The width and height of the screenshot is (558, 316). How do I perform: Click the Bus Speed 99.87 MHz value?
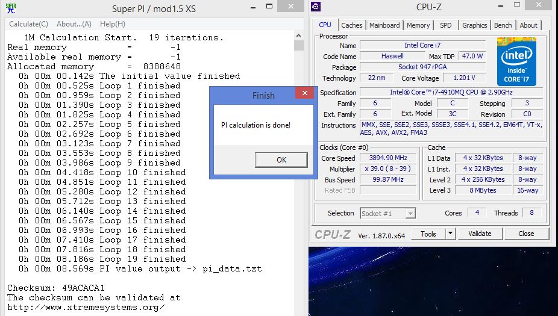click(x=388, y=179)
